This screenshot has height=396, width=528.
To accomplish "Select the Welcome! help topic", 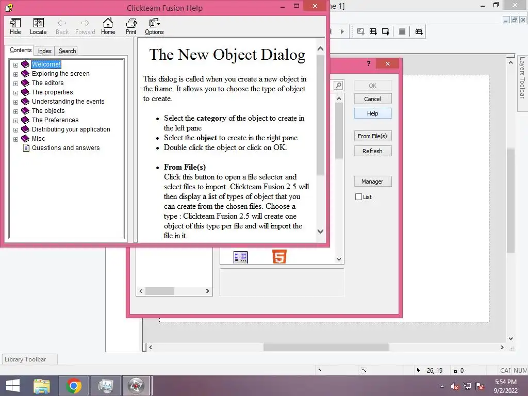I will click(x=46, y=64).
